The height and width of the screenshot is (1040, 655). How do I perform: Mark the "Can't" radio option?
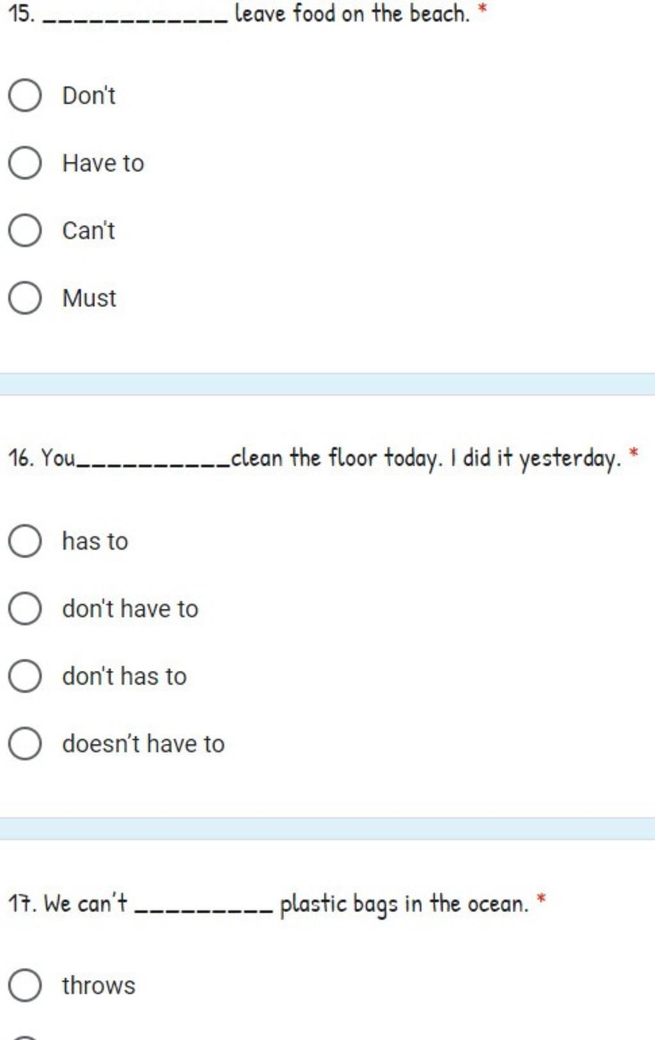(25, 231)
